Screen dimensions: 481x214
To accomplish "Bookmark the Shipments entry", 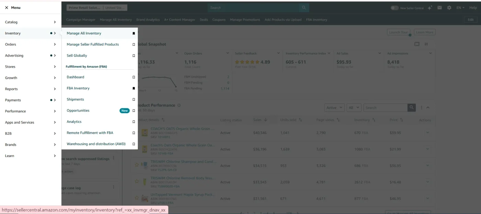I will tap(134, 99).
